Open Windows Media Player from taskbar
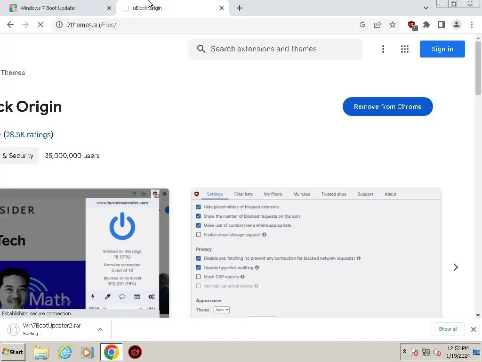 pyautogui.click(x=87, y=352)
